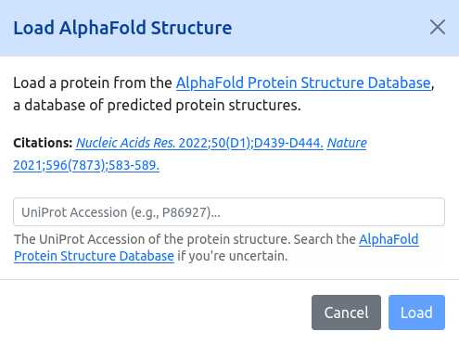Click the D439-D444 page range link
Image resolution: width=459 pixels, height=344 pixels.
tap(288, 143)
